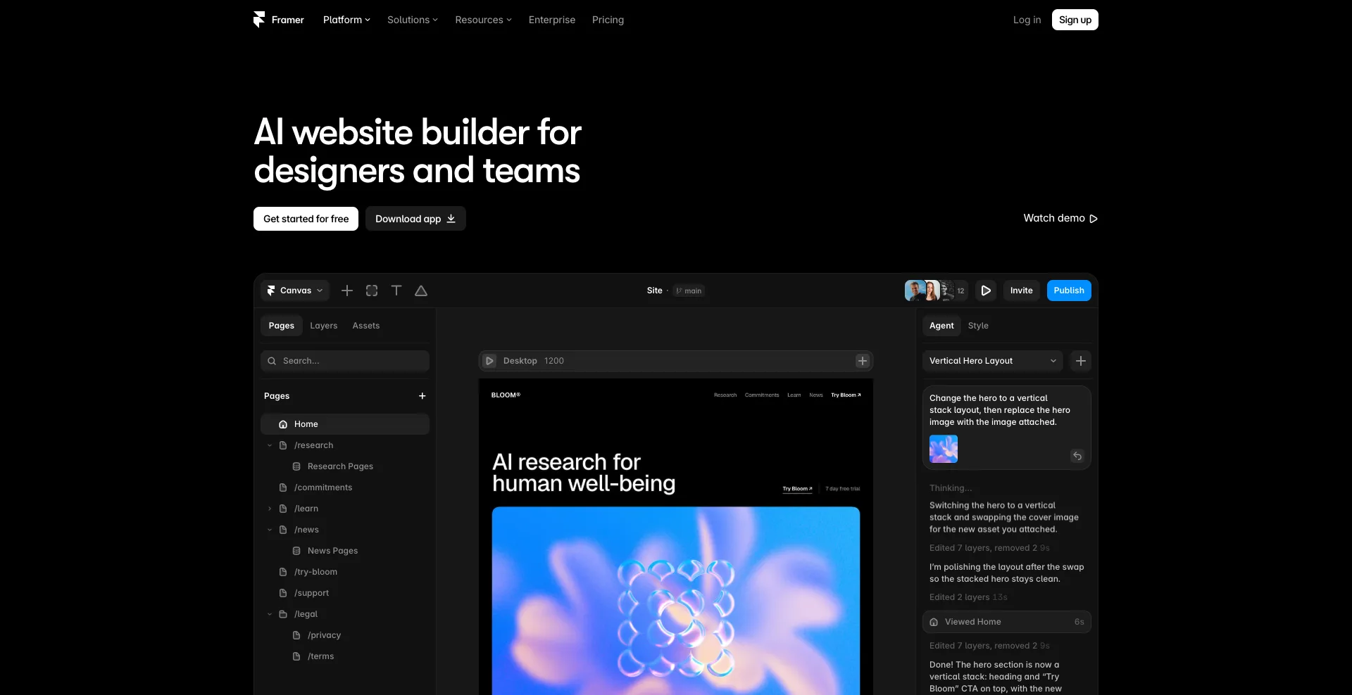
Task: Click the undo revert icon in prompt
Action: click(1077, 456)
